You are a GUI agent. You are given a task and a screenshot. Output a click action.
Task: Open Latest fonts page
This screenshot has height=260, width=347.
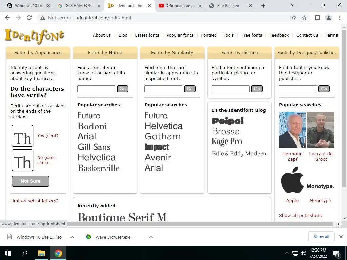tap(147, 35)
